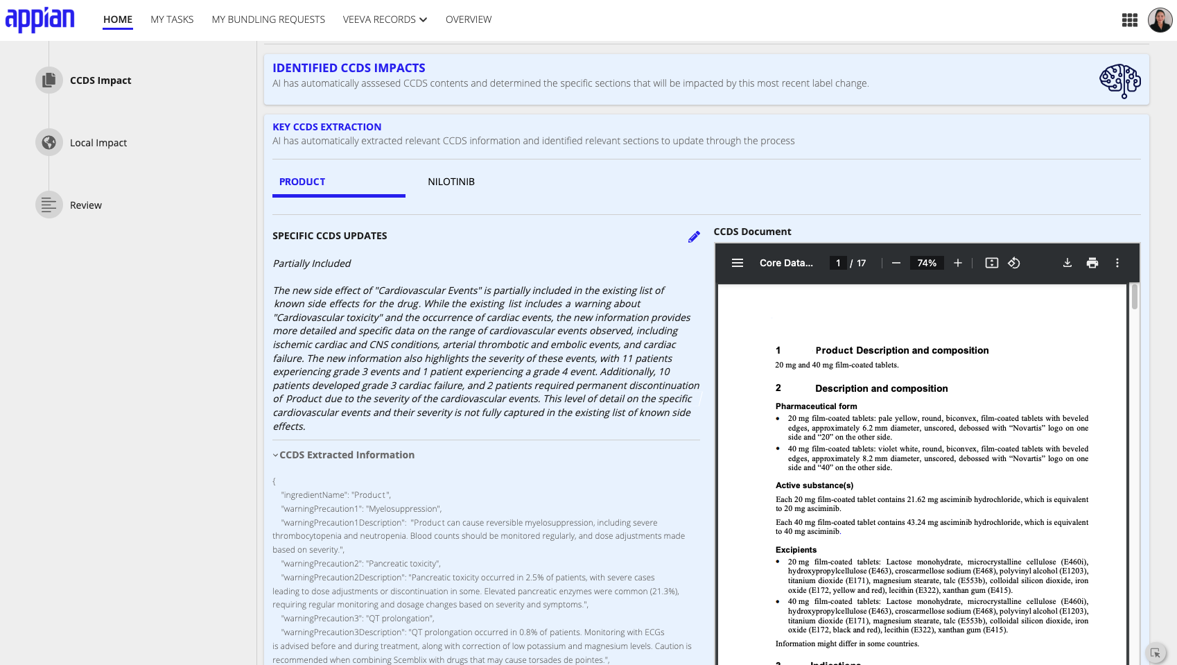Go to MY TASKS page

tap(172, 19)
